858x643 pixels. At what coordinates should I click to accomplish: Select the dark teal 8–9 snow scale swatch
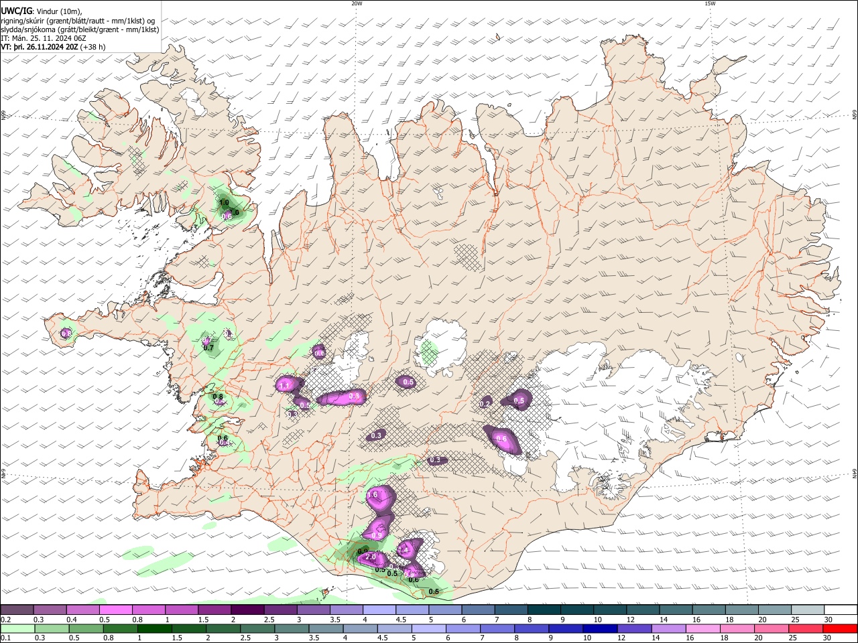(544, 610)
